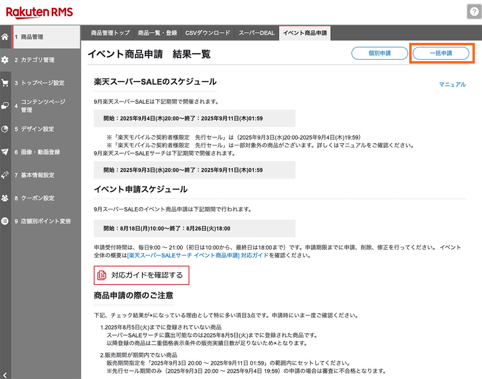The image size is (482, 379).
Task: Click the 一括申請 button
Action: (441, 53)
